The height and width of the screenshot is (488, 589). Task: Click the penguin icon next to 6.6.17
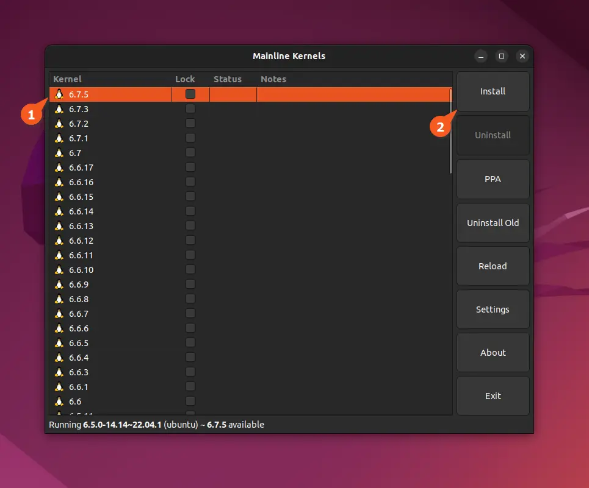click(59, 168)
